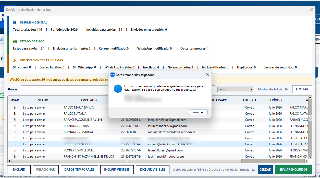The height and width of the screenshot is (178, 320).
Task: Click email marinaedithfernandez@live.com.ar
Action: pyautogui.click(x=172, y=132)
